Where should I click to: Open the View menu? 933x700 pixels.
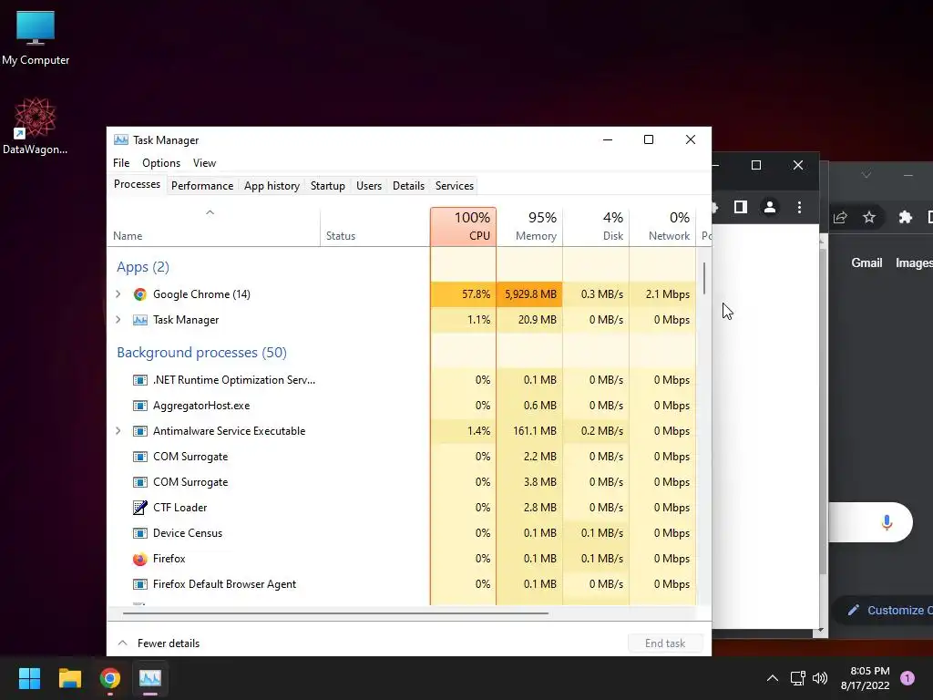204,163
